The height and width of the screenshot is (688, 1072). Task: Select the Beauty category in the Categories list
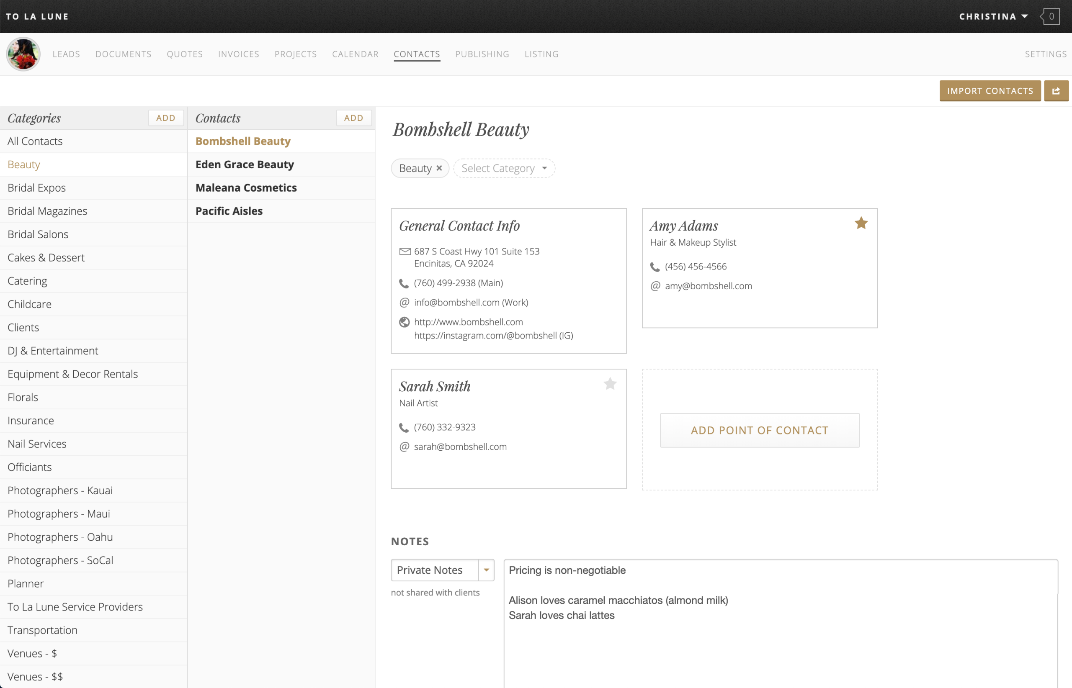(x=93, y=164)
